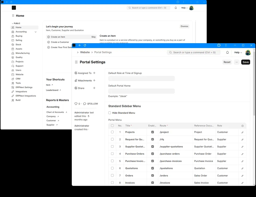The image size is (256, 197).
Task: Select the Projects row checkbox
Action: coord(112,132)
